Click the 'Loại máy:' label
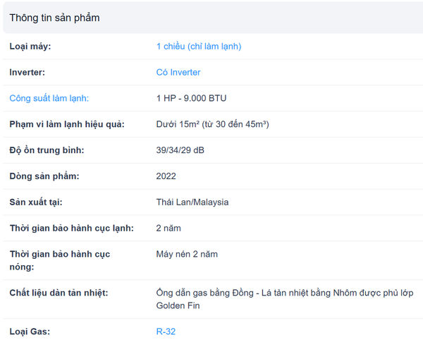The height and width of the screenshot is (340, 423). click(30, 47)
